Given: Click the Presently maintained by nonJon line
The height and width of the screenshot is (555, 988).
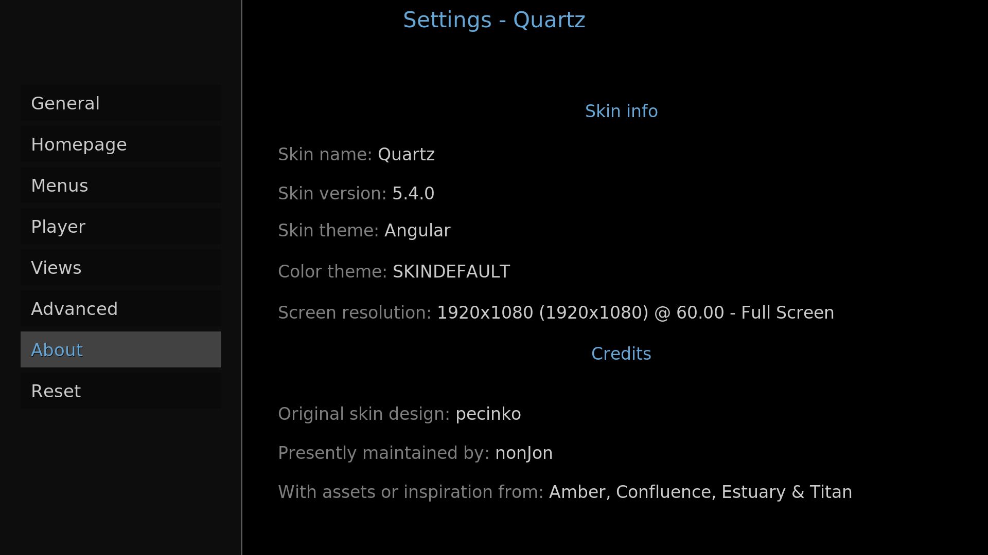Looking at the screenshot, I should coord(415,453).
